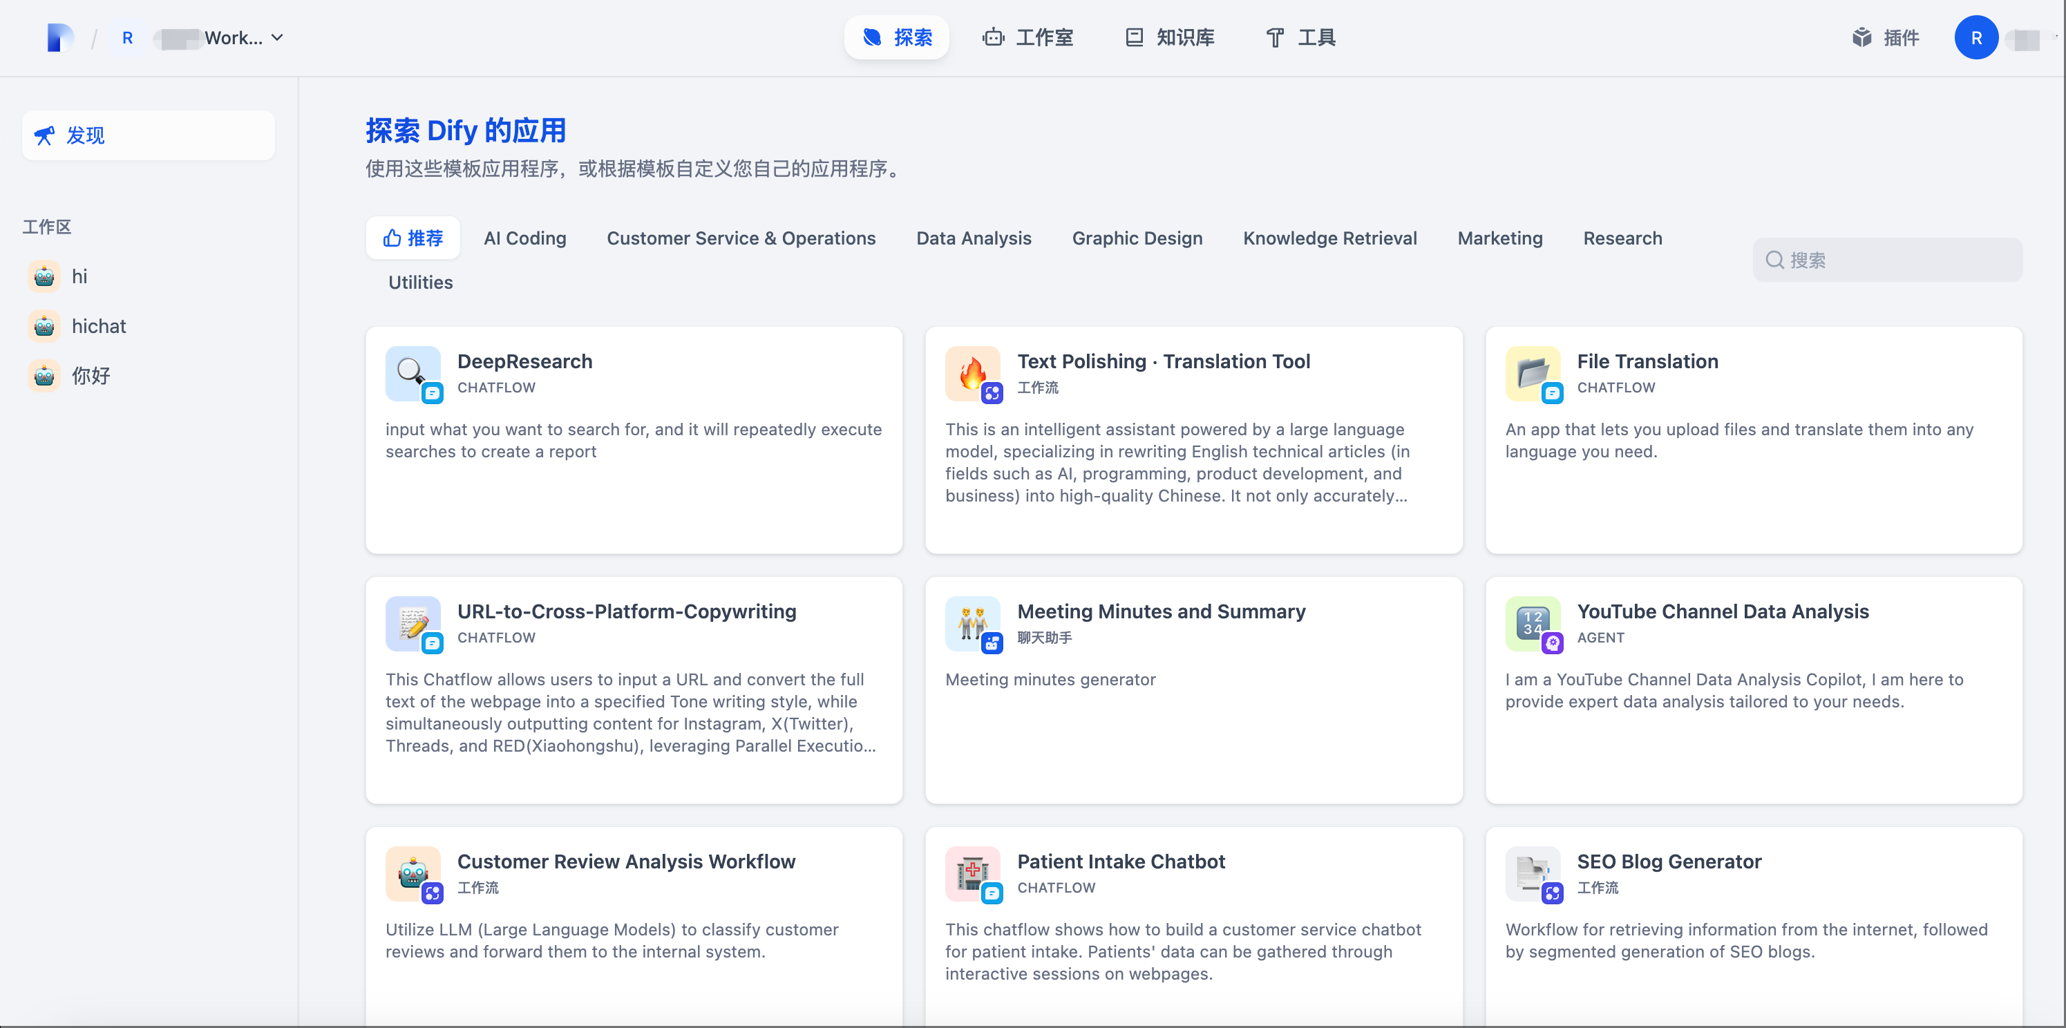Open the 你好 workspace app

pos(149,376)
